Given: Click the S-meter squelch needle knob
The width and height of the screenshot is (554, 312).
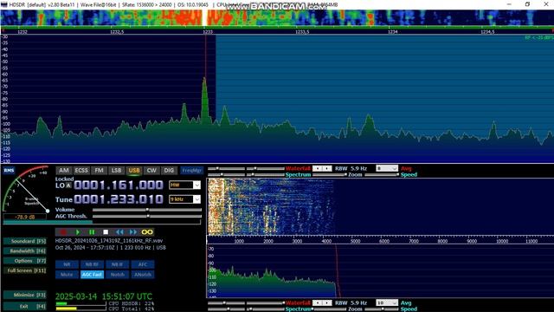Looking at the screenshot, I should 48,211.
